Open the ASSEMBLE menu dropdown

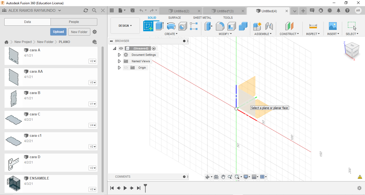coord(263,34)
